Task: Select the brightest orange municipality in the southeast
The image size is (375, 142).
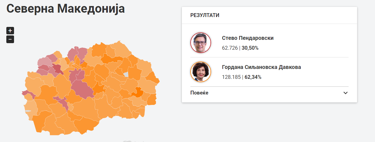Action: pyautogui.click(x=137, y=93)
